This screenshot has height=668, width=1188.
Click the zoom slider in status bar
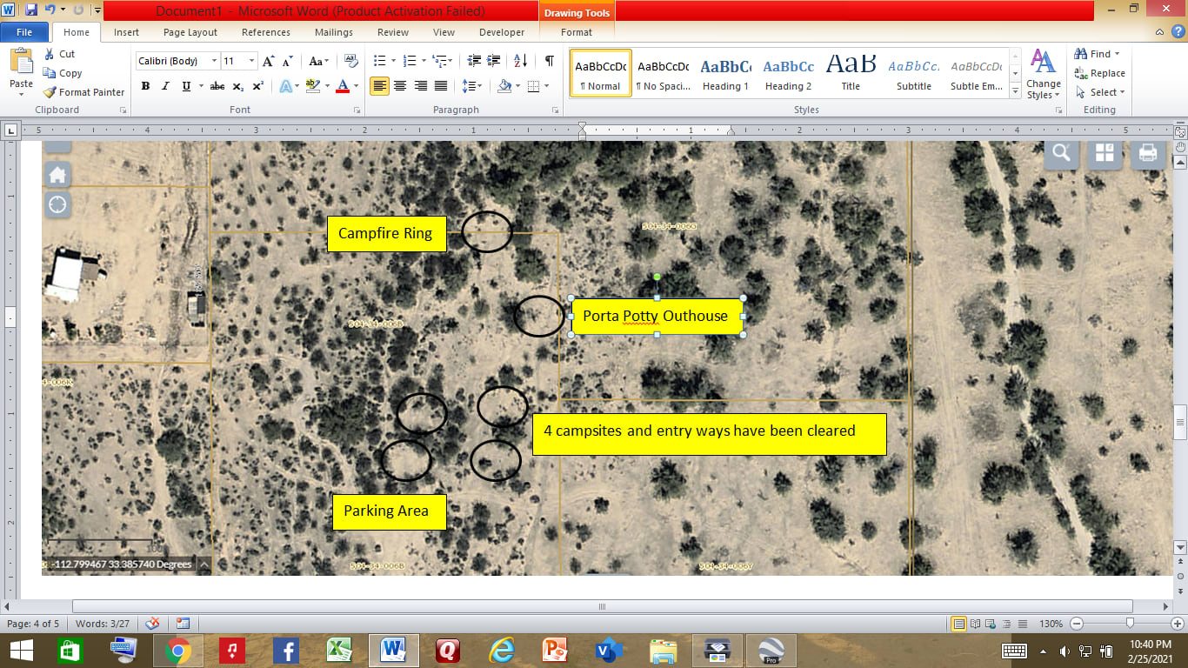click(x=1129, y=624)
